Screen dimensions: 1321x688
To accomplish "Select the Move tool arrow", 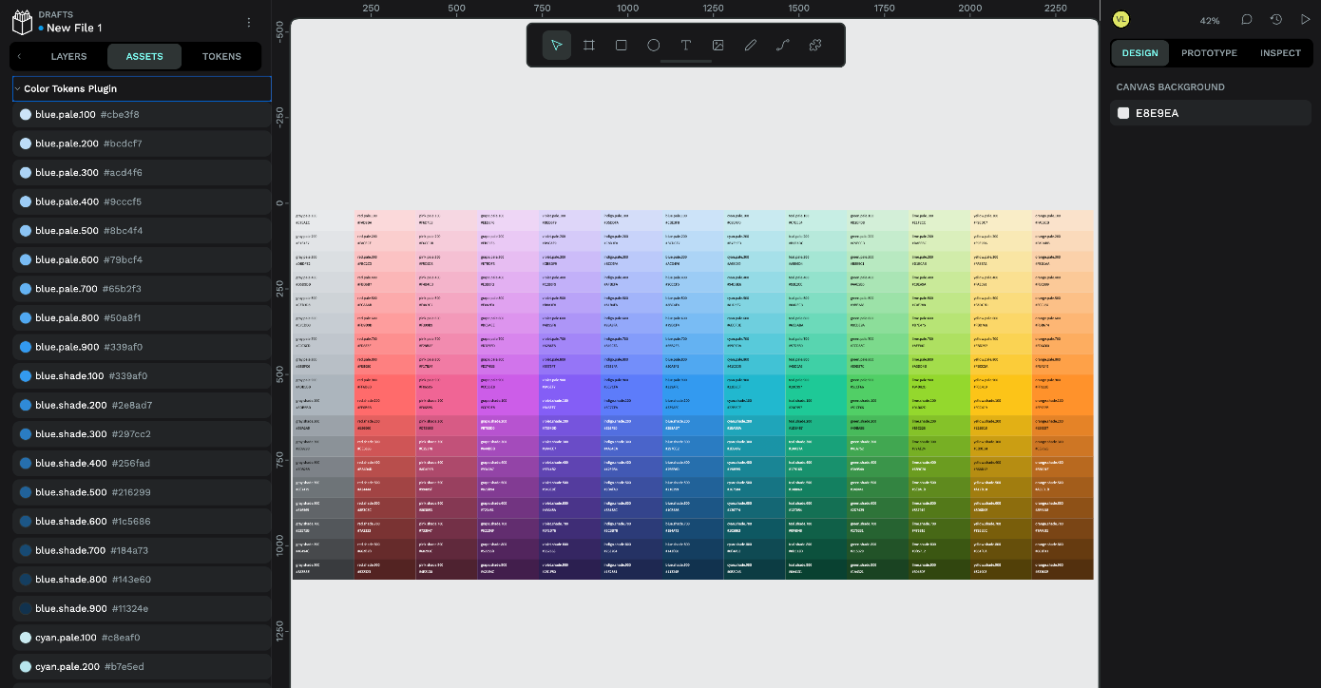I will (x=557, y=45).
